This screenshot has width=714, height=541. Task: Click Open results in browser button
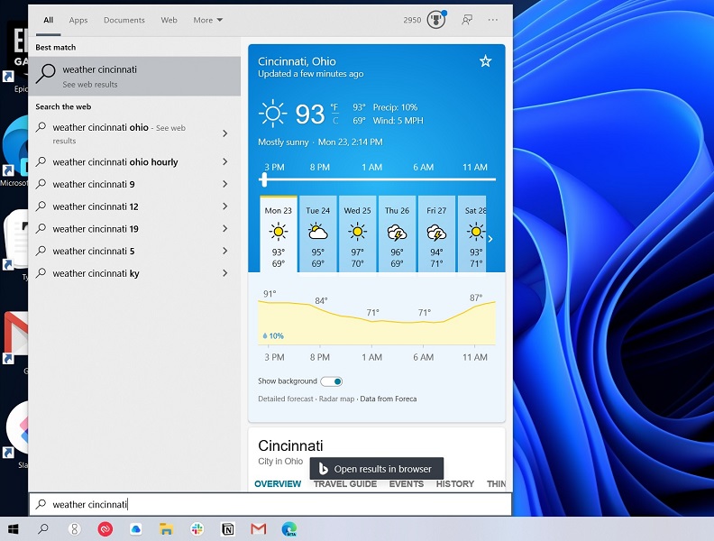(377, 469)
